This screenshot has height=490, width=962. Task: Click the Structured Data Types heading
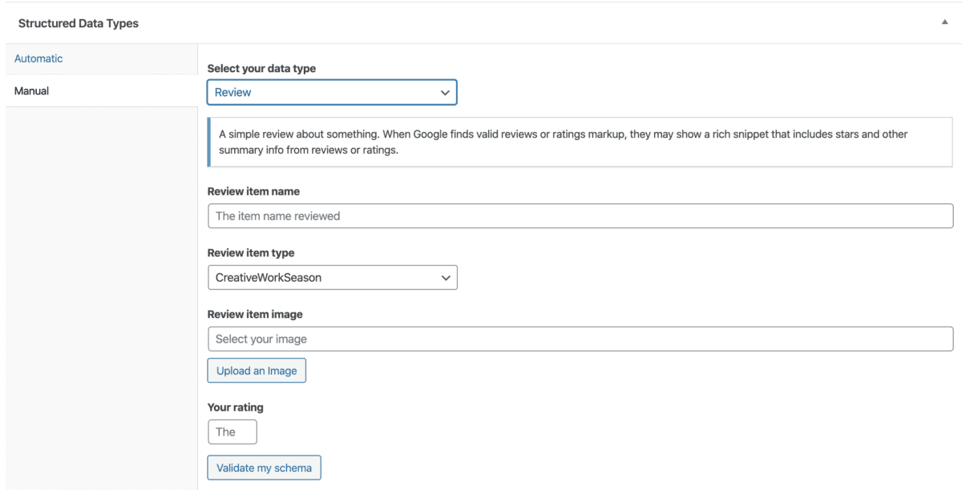point(79,23)
